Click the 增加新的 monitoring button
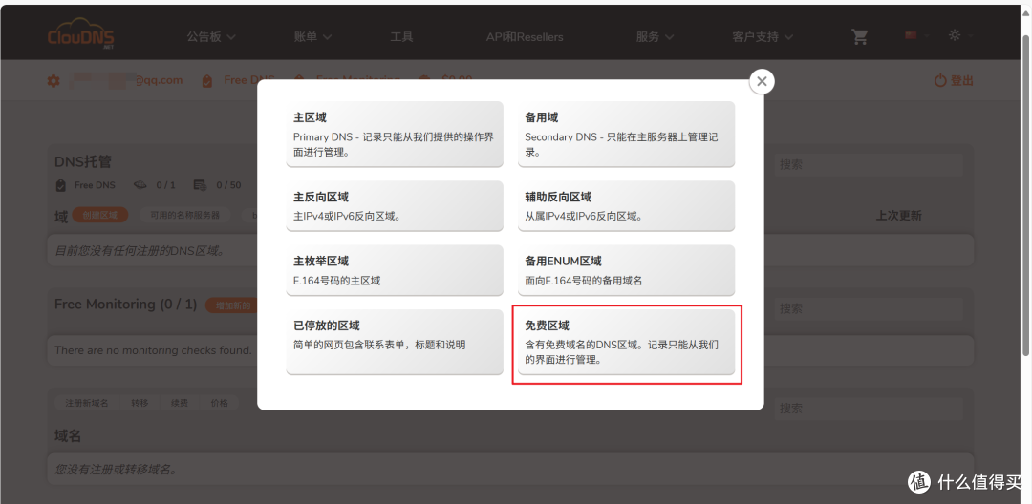This screenshot has height=504, width=1032. (x=231, y=305)
